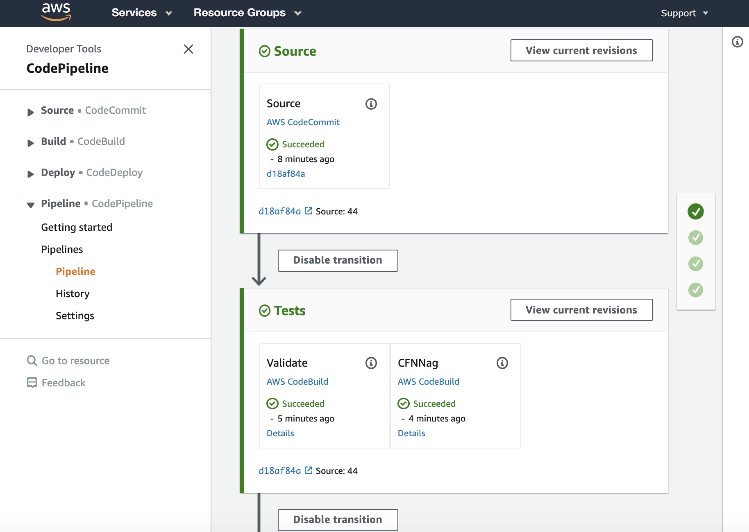
Task: Open the Resource Groups dropdown
Action: click(247, 13)
